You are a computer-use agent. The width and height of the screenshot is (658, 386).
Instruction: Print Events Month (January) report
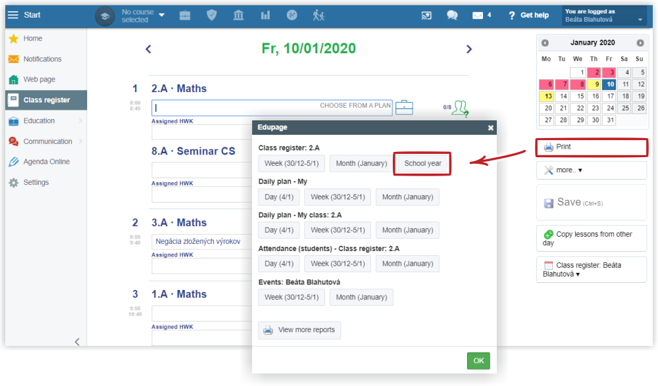pos(361,297)
